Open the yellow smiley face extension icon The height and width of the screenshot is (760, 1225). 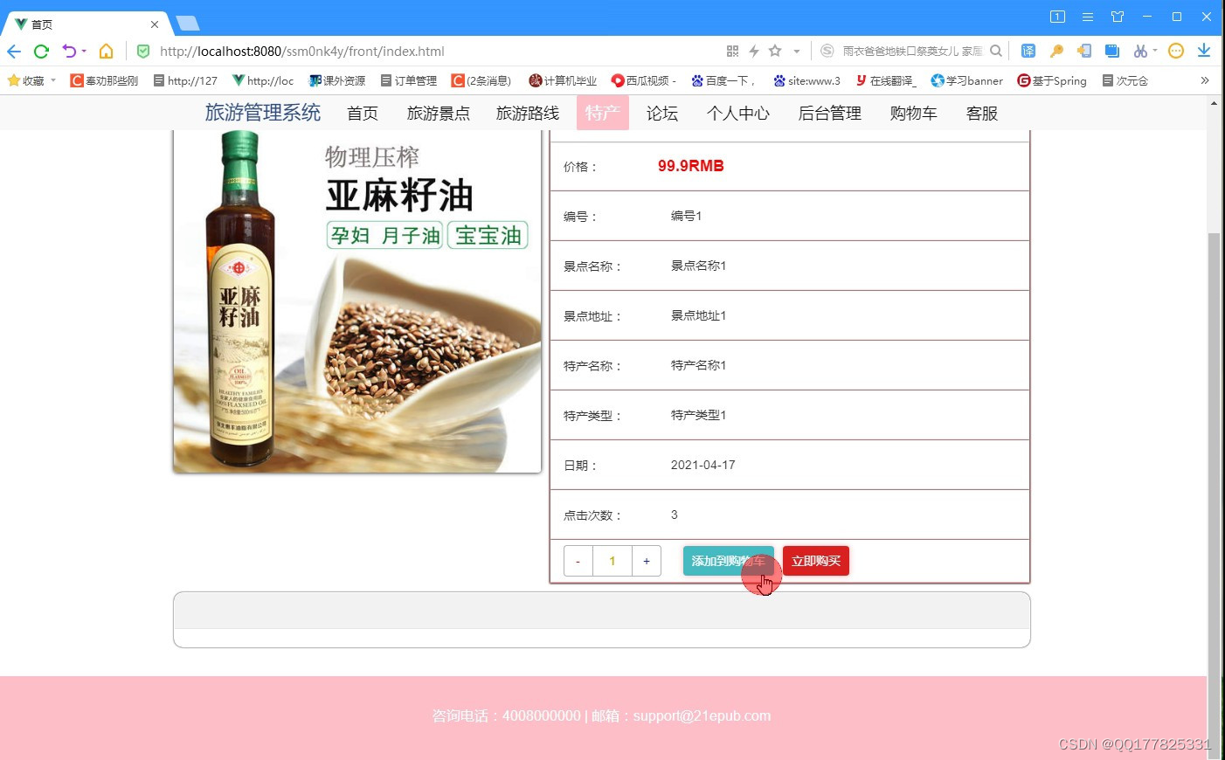click(x=1176, y=51)
